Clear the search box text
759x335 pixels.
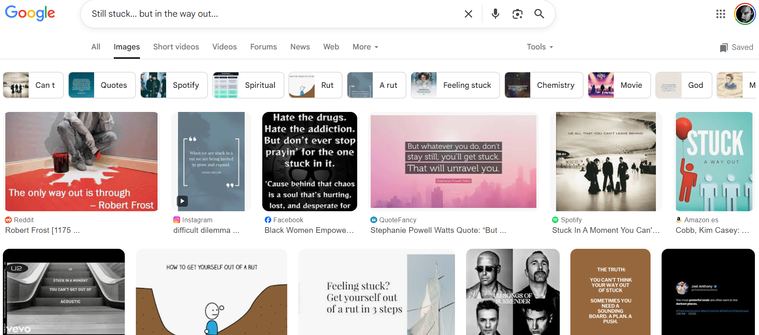tap(468, 14)
